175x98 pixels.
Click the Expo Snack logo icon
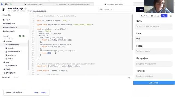pos(3,10)
